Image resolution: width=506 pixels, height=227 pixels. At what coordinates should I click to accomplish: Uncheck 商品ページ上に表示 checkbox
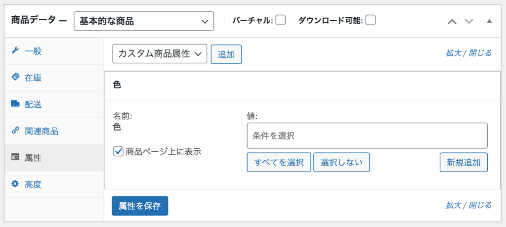click(118, 151)
